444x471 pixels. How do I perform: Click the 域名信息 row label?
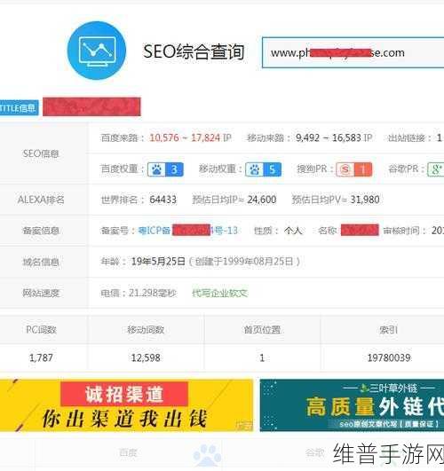[41, 262]
